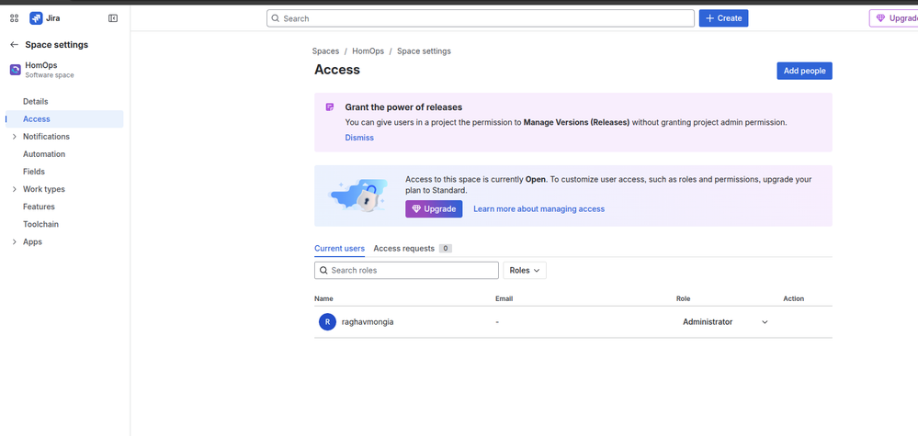Click the Space settings breadcrumb
The width and height of the screenshot is (918, 436).
424,50
